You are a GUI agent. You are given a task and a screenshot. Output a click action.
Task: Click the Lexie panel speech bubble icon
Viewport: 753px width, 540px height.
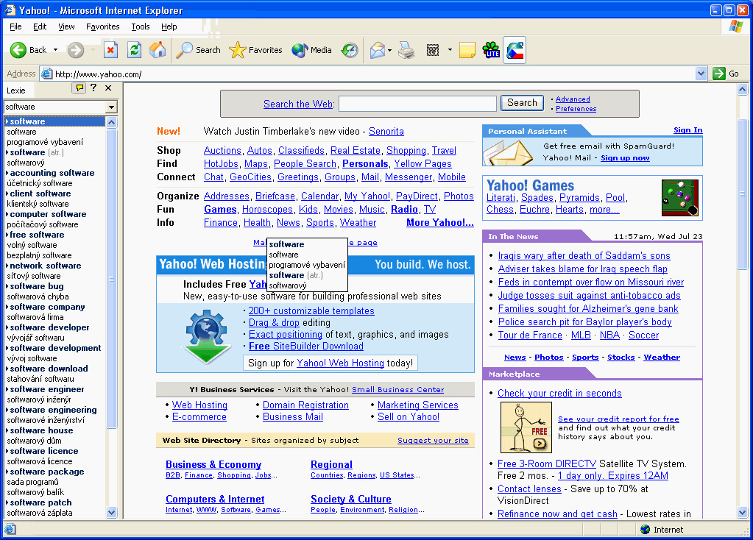click(x=79, y=88)
